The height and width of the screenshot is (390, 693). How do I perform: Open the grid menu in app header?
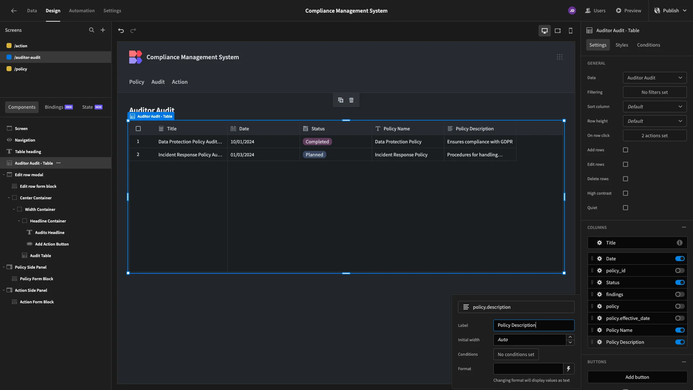coord(559,57)
